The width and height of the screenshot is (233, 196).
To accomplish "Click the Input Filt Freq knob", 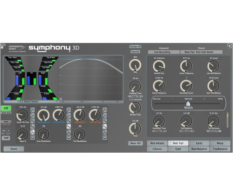I will 22,115.
